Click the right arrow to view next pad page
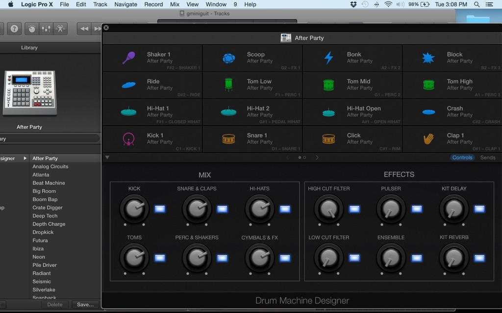 tap(317, 157)
